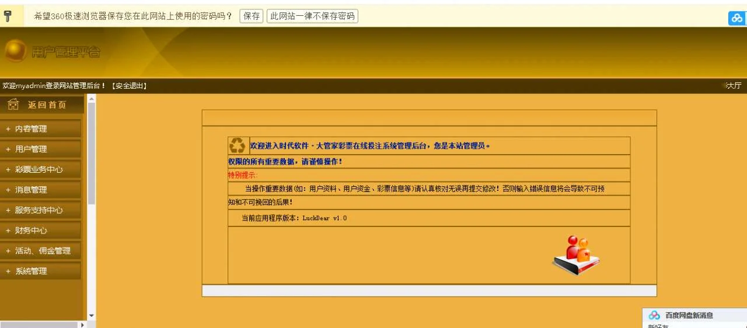The height and width of the screenshot is (328, 747).
Task: Click the golden orb platform logo
Action: [15, 51]
